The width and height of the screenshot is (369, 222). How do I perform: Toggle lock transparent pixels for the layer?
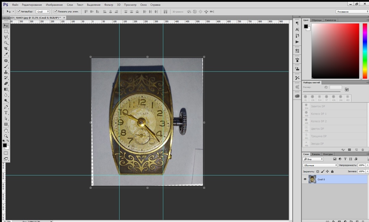pyautogui.click(x=318, y=172)
